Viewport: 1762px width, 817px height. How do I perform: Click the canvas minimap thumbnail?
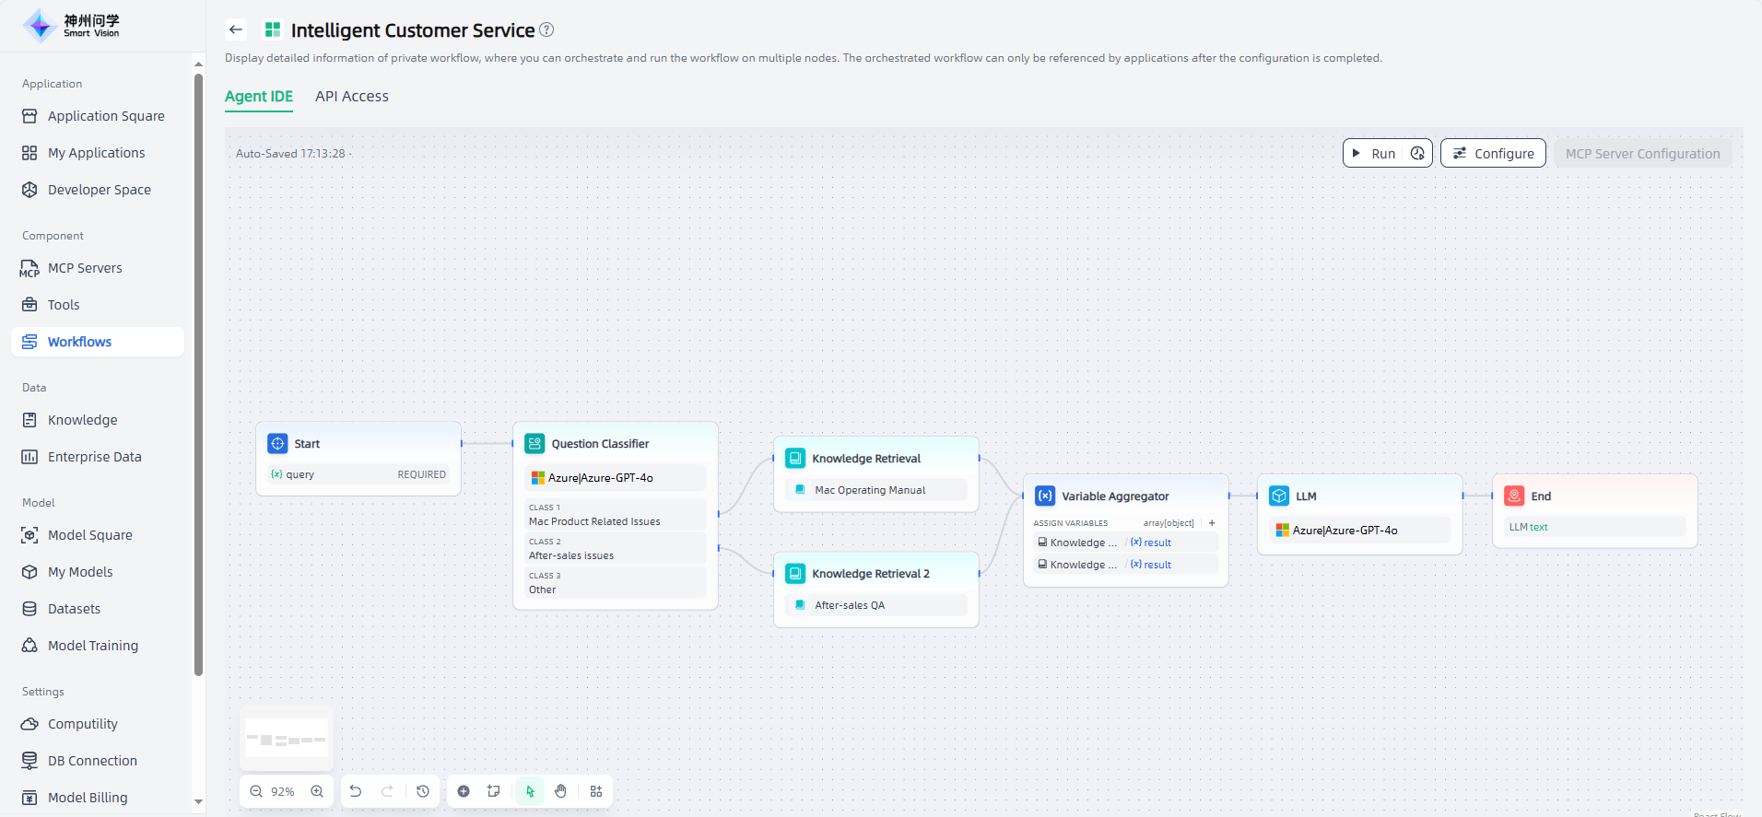(287, 739)
